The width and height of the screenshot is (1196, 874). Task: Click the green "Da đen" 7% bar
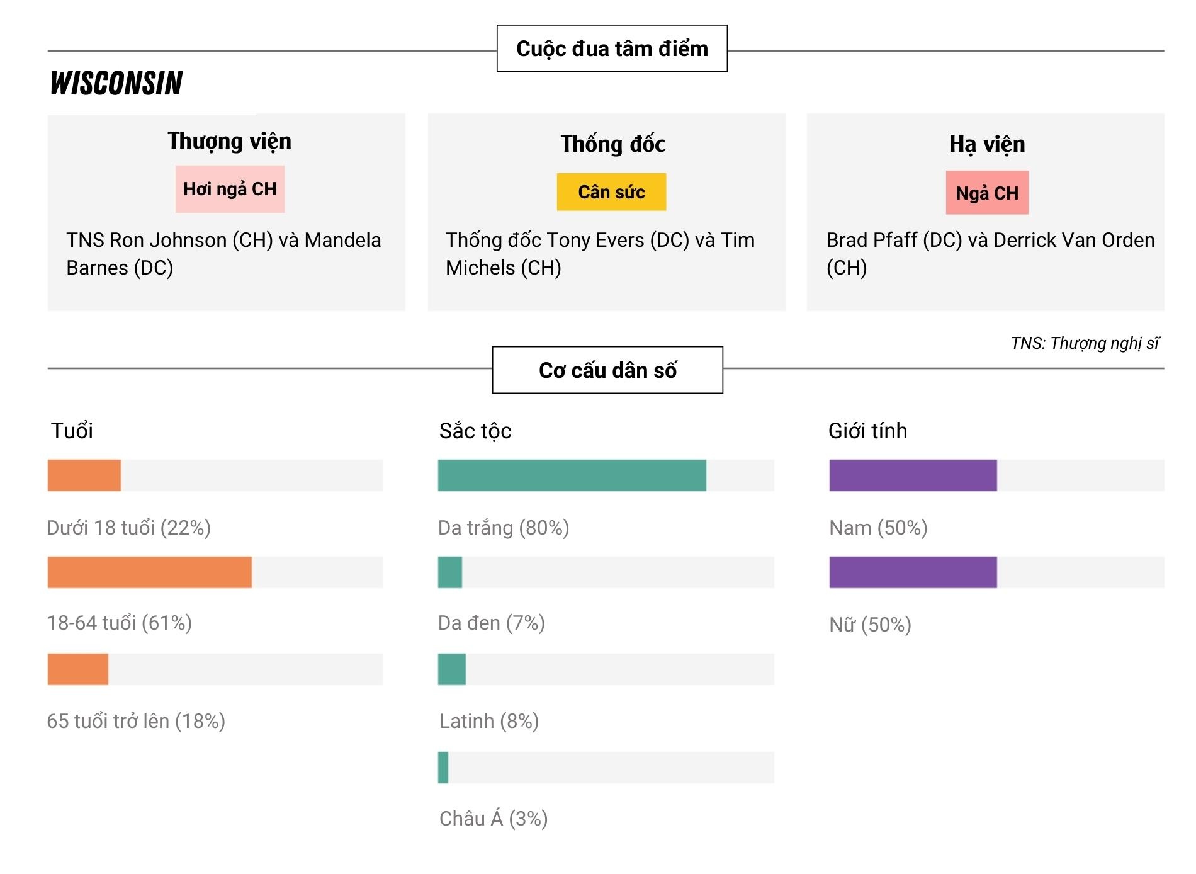click(450, 572)
